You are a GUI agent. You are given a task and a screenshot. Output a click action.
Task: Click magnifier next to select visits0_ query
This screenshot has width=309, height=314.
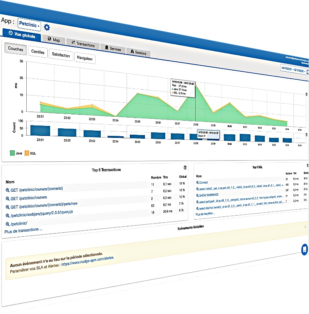[x=198, y=189]
